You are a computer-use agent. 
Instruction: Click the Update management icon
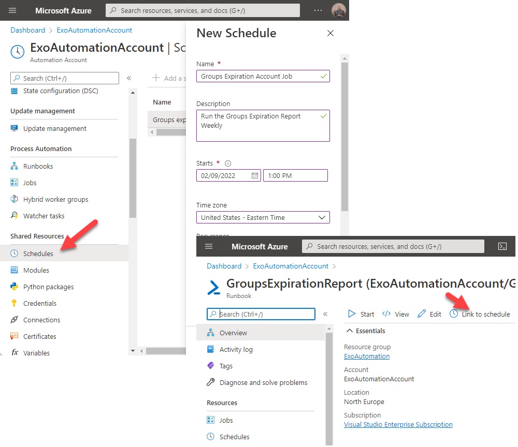coord(14,128)
